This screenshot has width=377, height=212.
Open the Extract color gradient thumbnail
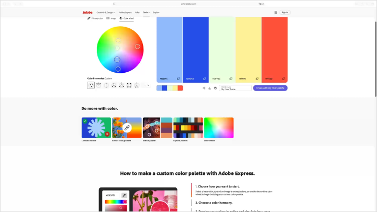click(x=127, y=128)
